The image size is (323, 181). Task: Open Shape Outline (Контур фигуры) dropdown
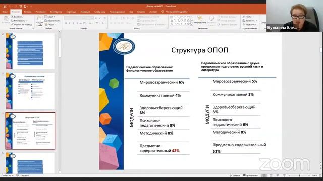point(227,21)
